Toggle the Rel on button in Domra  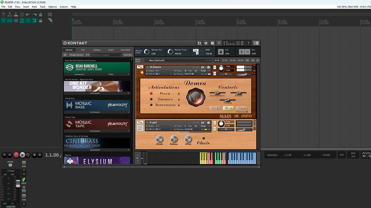click(x=228, y=108)
